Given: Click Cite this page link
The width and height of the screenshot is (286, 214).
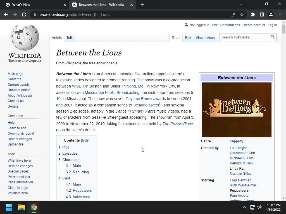Looking at the screenshot, I should point(18,188).
